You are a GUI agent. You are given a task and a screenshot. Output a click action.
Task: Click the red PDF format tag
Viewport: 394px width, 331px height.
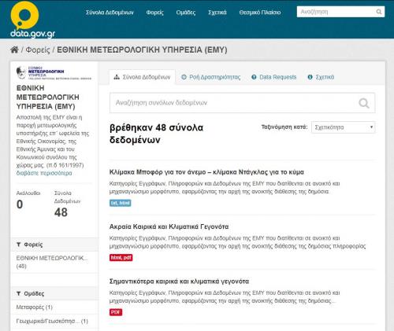(116, 312)
